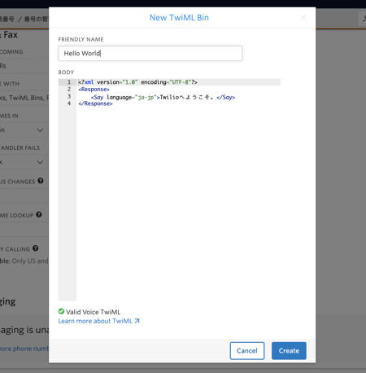Image resolution: width=366 pixels, height=373 pixels.
Task: Click help icon beside Status Changes
Action: click(41, 181)
